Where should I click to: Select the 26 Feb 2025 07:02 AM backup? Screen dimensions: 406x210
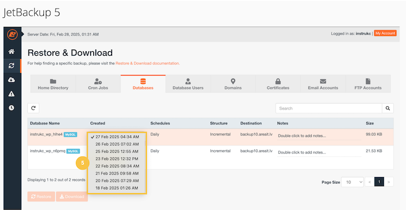(117, 144)
